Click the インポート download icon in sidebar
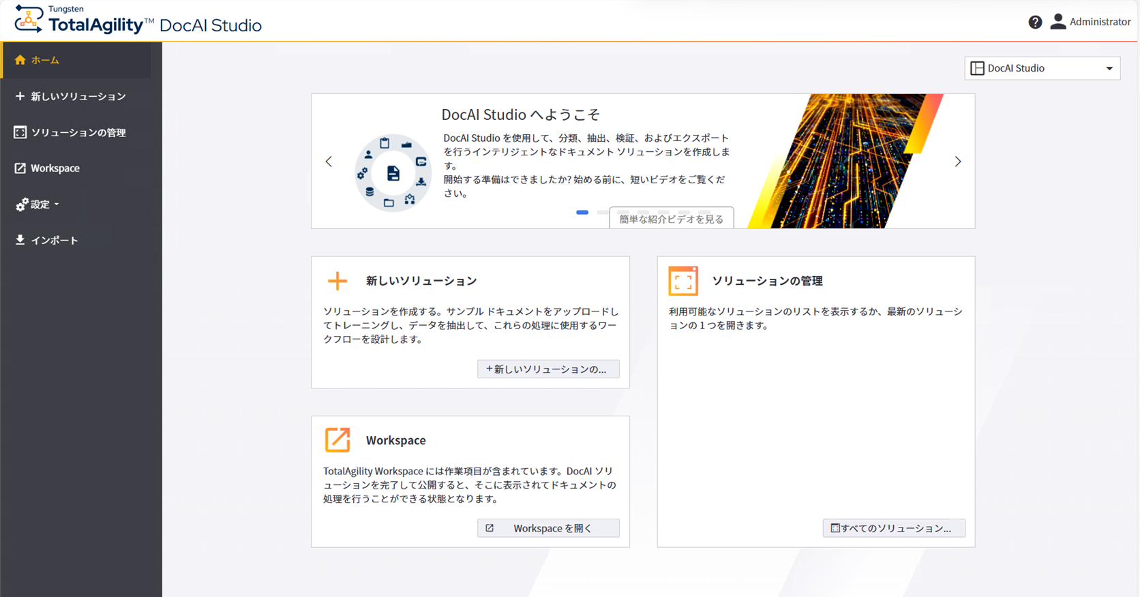The image size is (1140, 597). (20, 240)
